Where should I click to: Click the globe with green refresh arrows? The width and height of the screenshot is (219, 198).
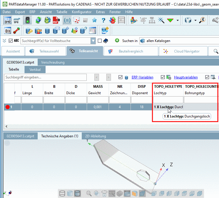38,20
